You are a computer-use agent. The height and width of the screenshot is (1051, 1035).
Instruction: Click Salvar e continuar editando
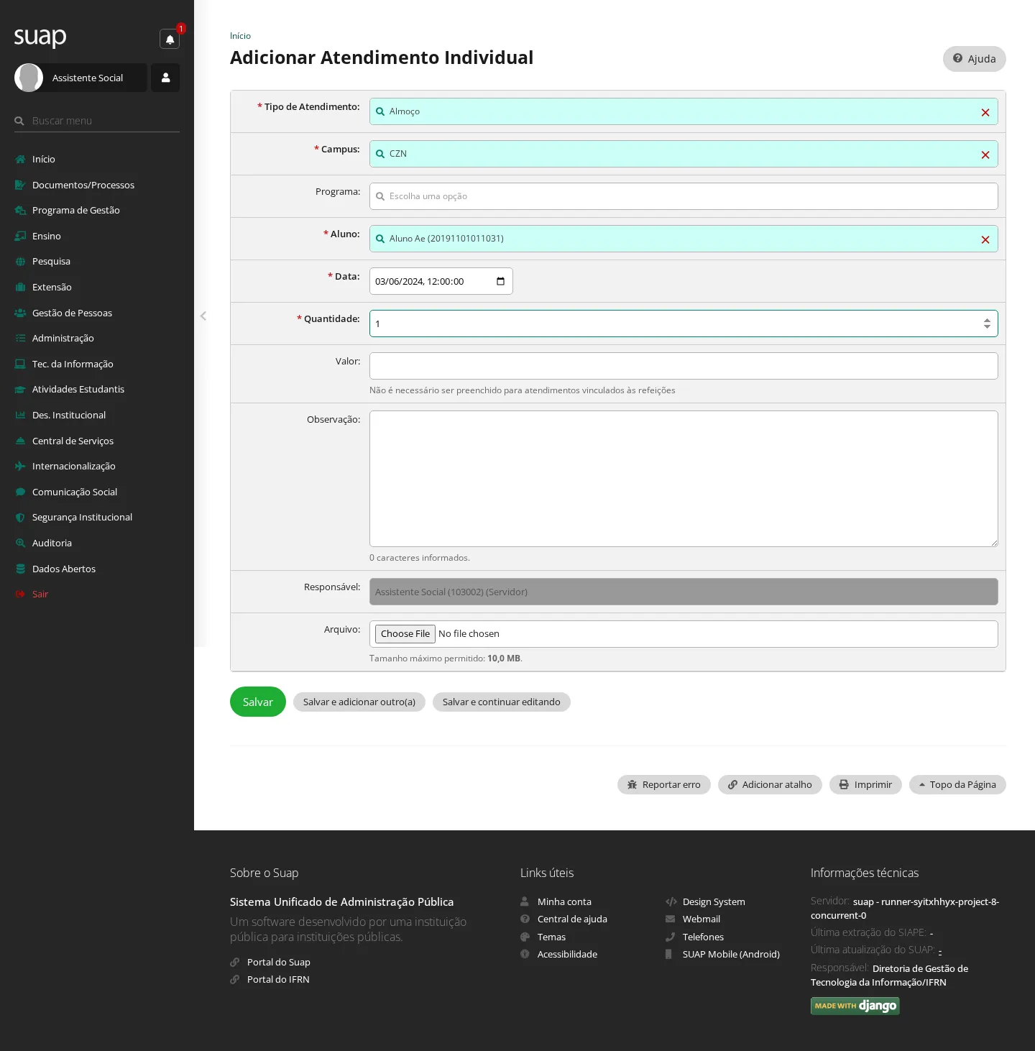click(x=502, y=702)
